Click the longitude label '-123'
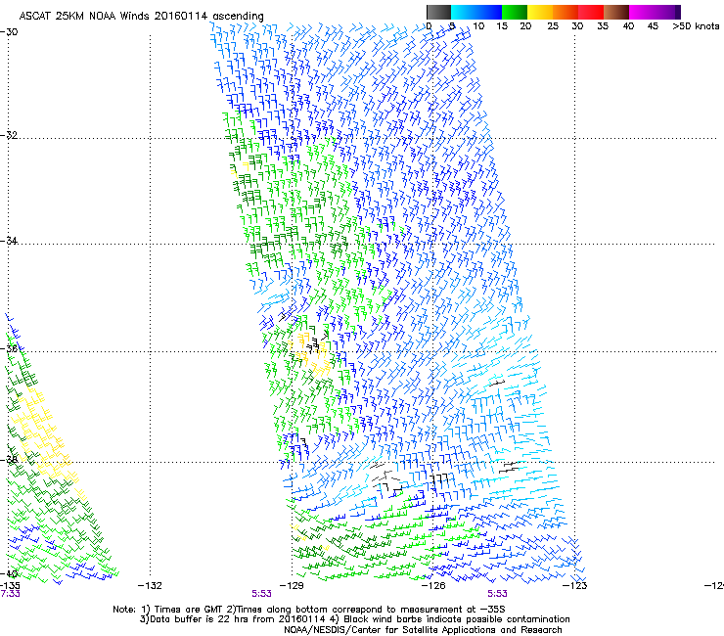 pos(575,586)
